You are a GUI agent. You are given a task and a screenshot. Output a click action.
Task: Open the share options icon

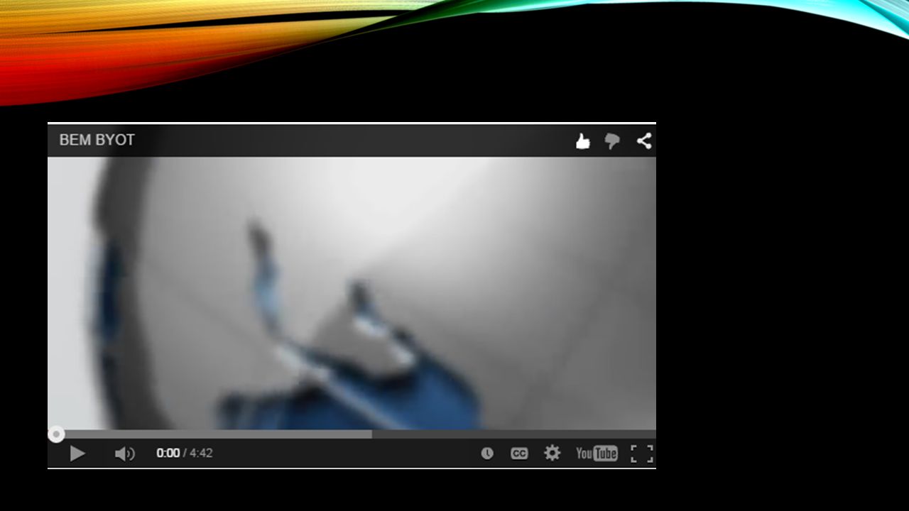pos(644,141)
